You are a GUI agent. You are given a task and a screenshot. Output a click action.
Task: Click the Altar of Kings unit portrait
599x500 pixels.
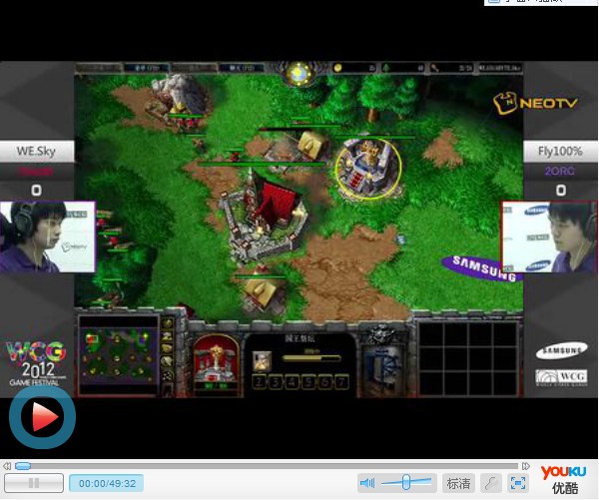point(217,363)
